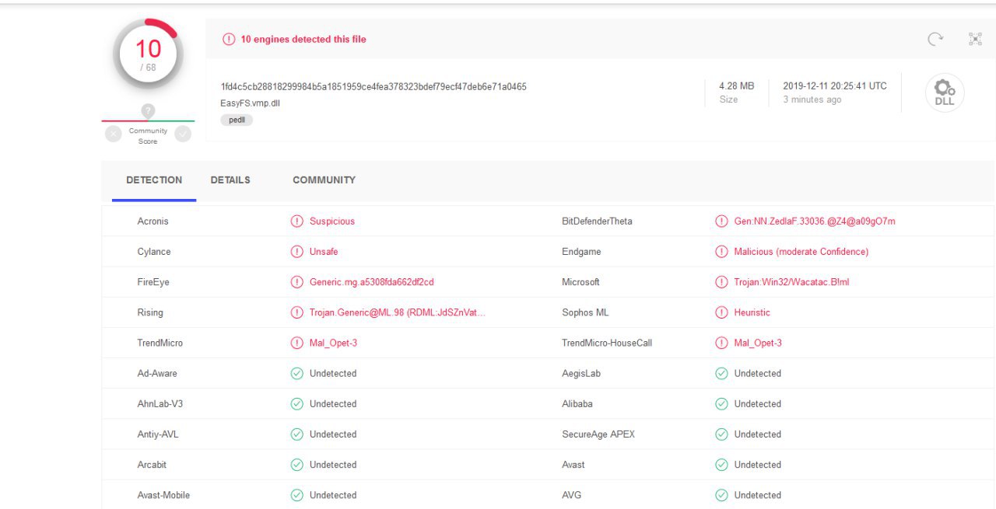Click the green check icon for Avast-Mobile
996x509 pixels.
[x=296, y=495]
